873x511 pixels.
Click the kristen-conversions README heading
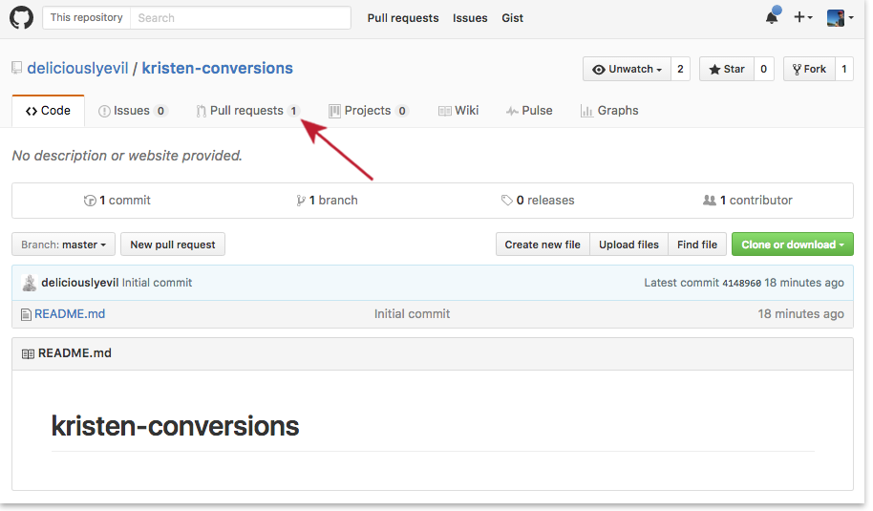point(175,426)
